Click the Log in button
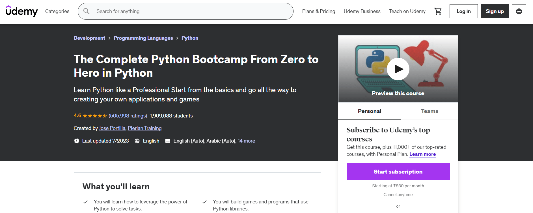Viewport: 533px width, 213px height. 464,11
